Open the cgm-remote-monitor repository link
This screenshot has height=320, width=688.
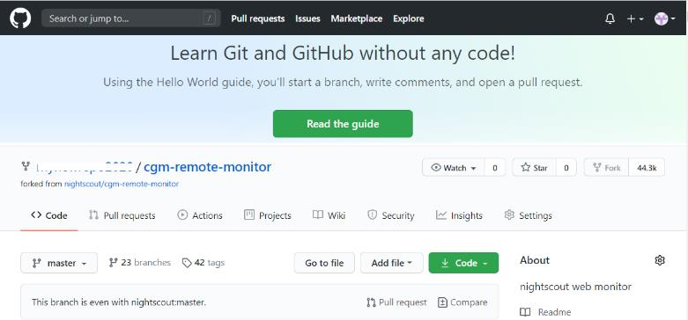tap(208, 167)
